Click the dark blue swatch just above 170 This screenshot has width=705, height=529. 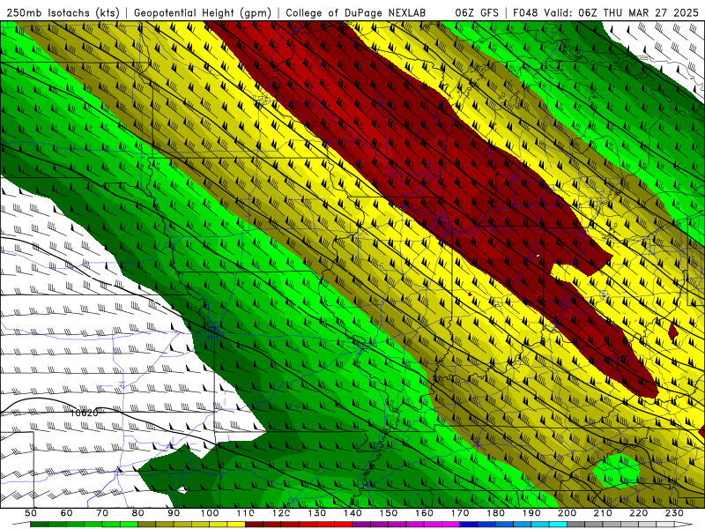pyautogui.click(x=469, y=525)
